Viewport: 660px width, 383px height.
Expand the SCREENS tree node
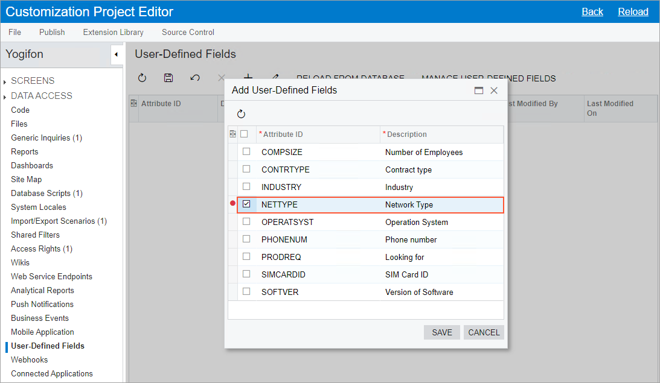[5, 81]
